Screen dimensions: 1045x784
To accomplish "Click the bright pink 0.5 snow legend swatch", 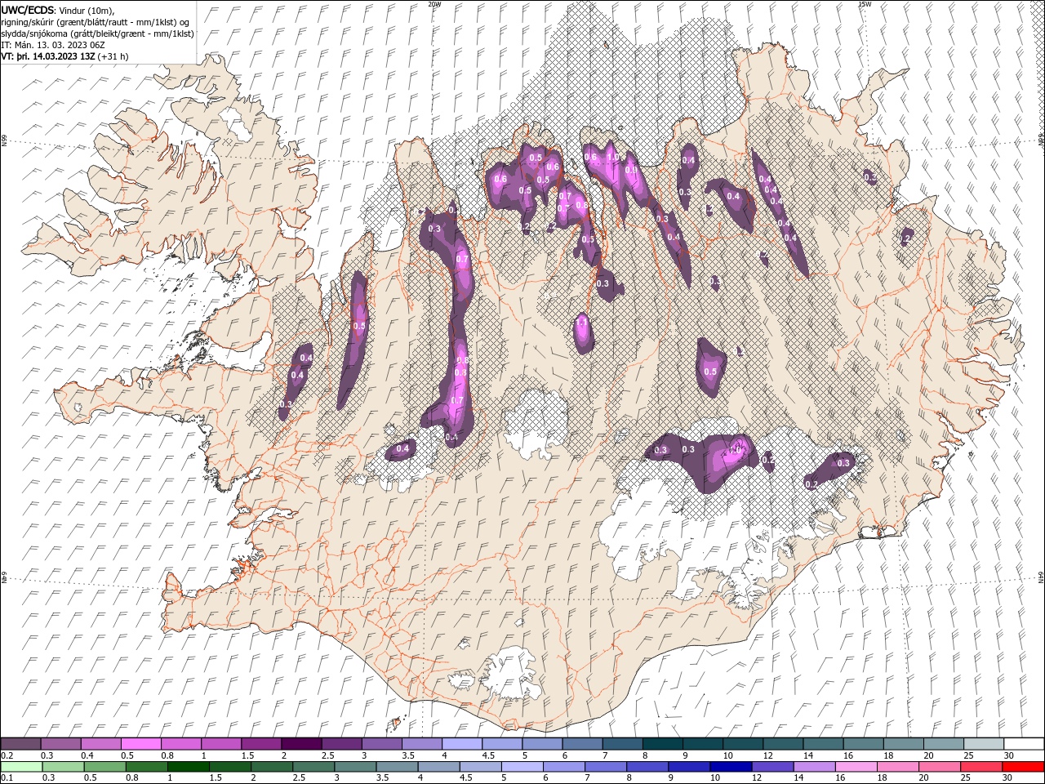I will coord(141,744).
